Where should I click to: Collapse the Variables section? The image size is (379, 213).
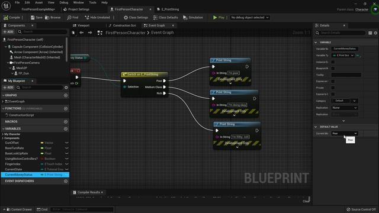pos(4,129)
